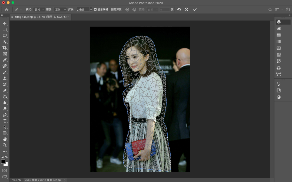The height and width of the screenshot is (182, 292).
Task: Open the Channels panel (overlapping circles)
Action: click(x=279, y=68)
